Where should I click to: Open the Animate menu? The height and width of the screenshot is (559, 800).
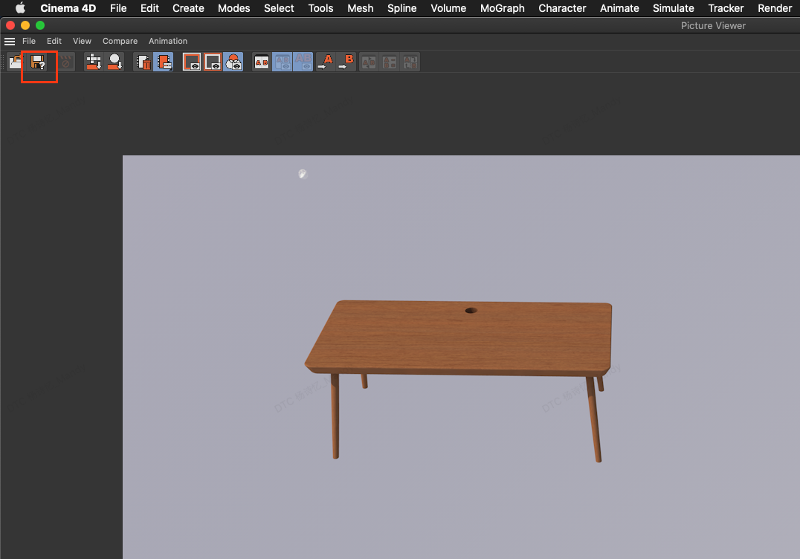[x=619, y=8]
